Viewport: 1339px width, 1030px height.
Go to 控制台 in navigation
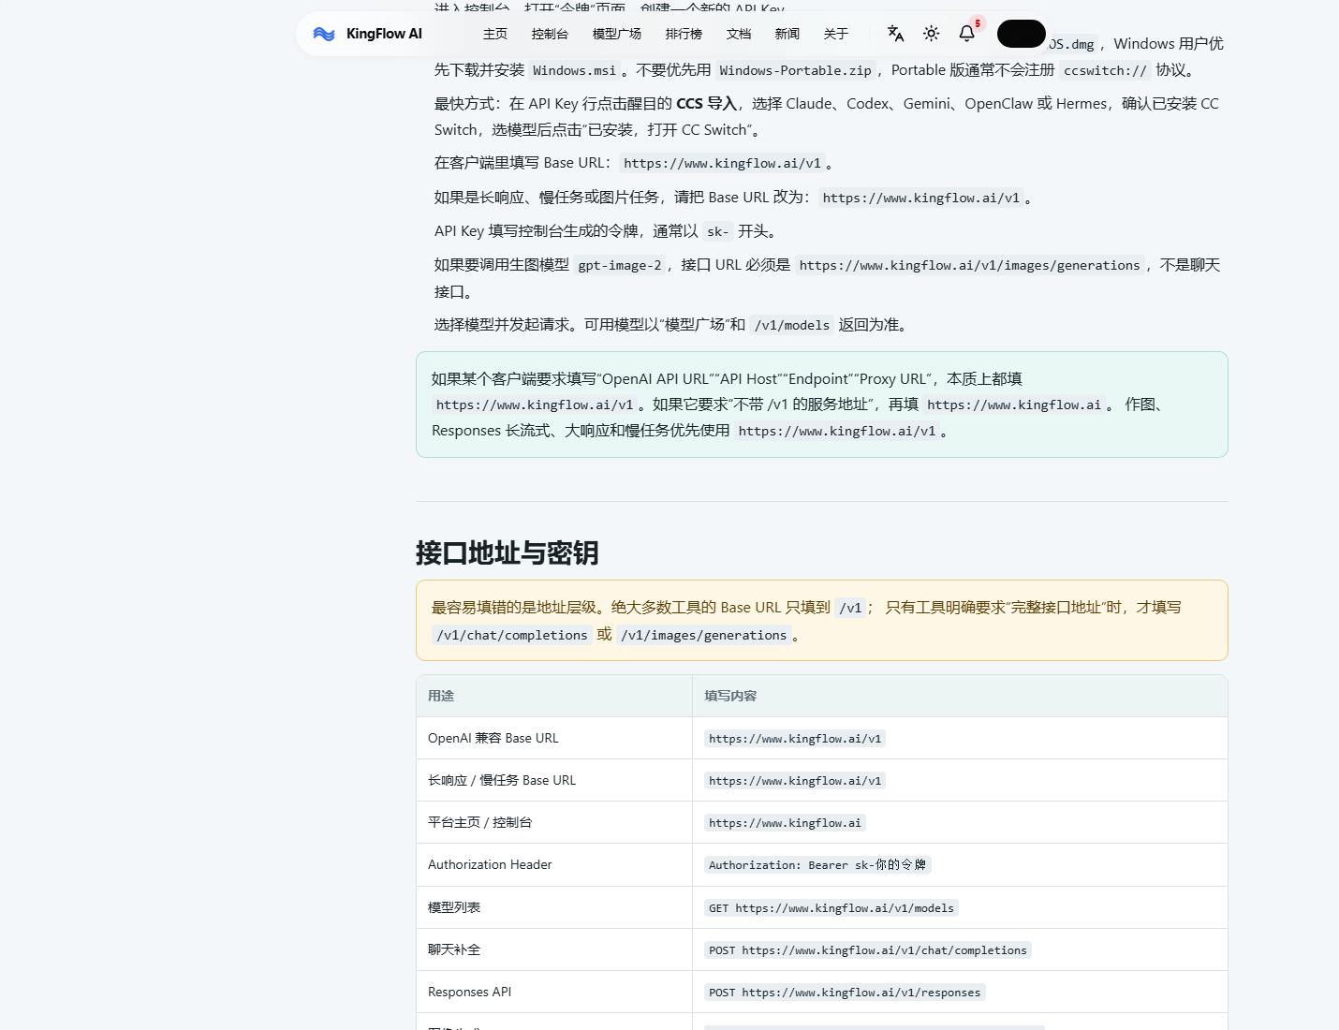tap(550, 34)
